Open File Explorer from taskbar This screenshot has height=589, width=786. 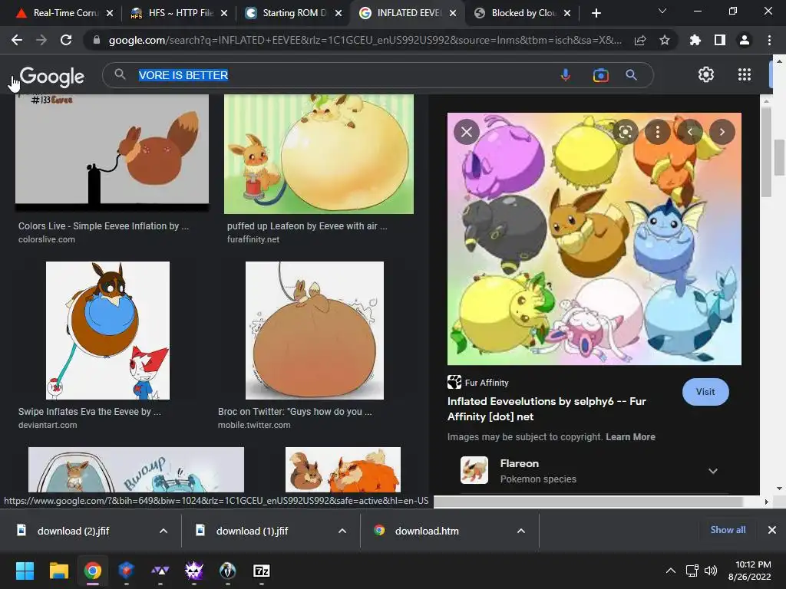point(58,571)
